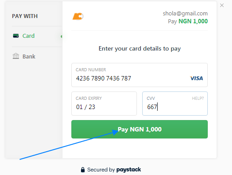This screenshot has height=175, width=232.
Task: Focus the Card Number input field
Action: point(140,75)
